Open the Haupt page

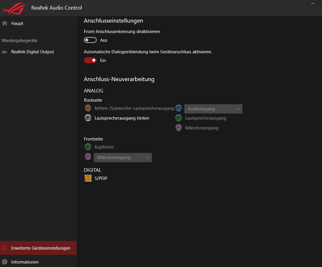coord(38,23)
